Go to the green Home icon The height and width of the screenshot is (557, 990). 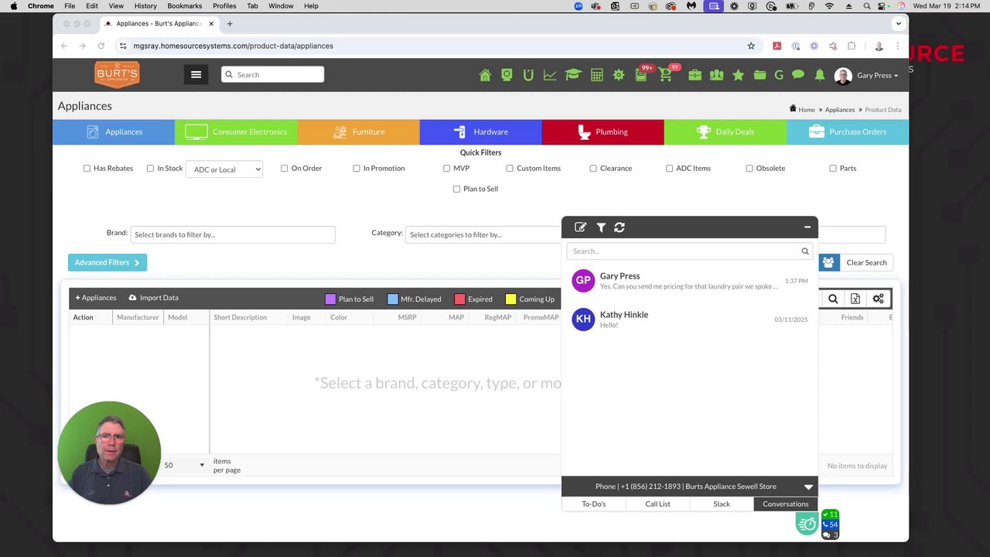click(x=485, y=75)
